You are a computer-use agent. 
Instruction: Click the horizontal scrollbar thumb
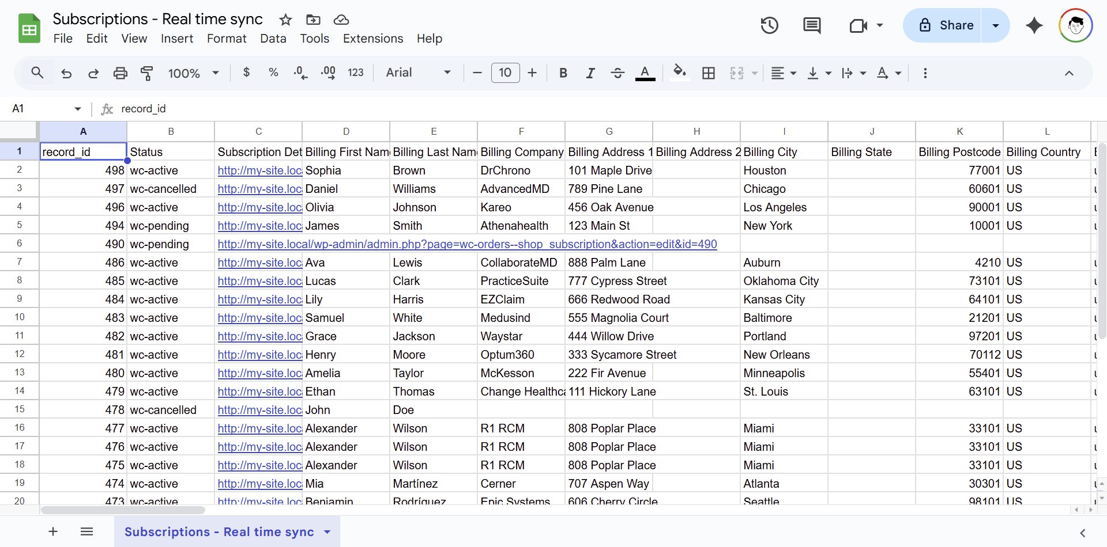coord(123,510)
